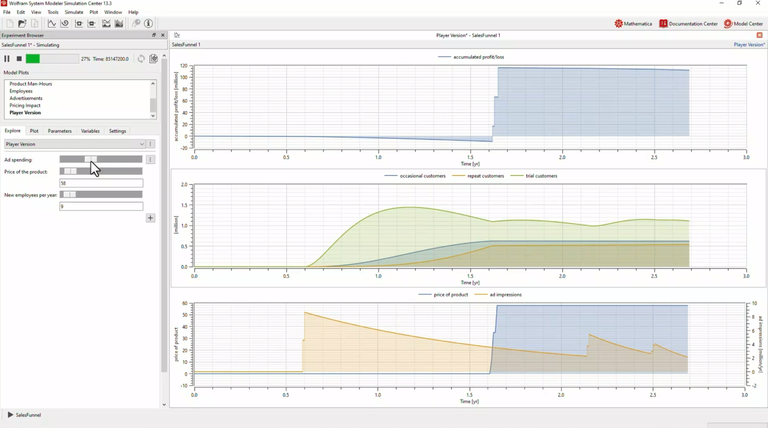
Task: Click the trial customers legend entry
Action: tap(534, 176)
